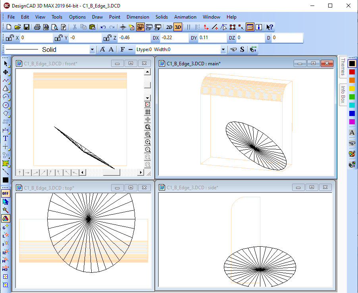The height and width of the screenshot is (293, 358).
Task: Select the arrow Select tool
Action: click(6, 64)
